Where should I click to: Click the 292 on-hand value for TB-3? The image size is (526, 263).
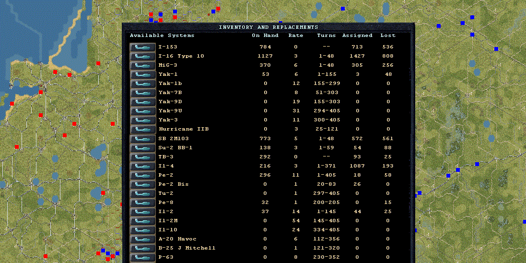tap(265, 157)
